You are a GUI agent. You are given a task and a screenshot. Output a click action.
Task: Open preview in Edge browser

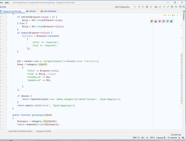[171, 21]
